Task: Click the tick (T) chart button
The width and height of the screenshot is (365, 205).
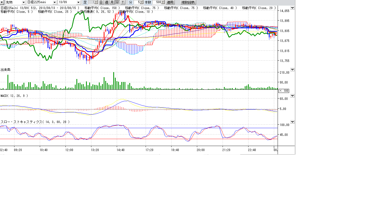Action: click(123, 2)
